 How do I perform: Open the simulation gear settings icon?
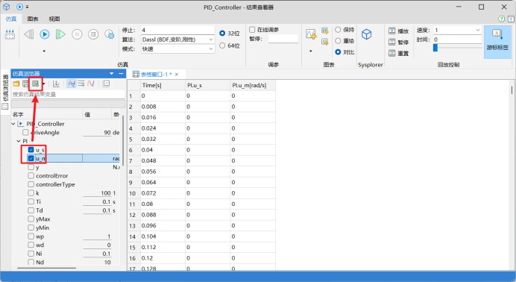(110, 34)
